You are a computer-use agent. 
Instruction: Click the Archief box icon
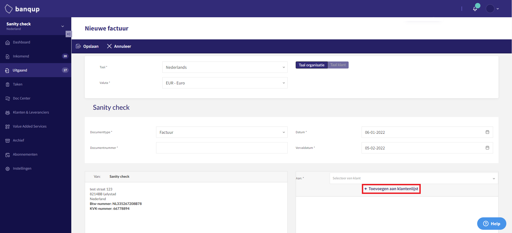pos(8,141)
